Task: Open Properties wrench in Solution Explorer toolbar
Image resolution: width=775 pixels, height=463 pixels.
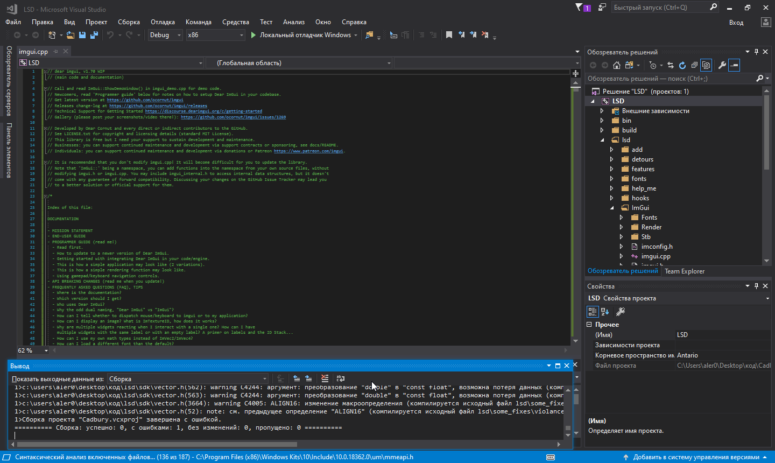Action: [722, 65]
